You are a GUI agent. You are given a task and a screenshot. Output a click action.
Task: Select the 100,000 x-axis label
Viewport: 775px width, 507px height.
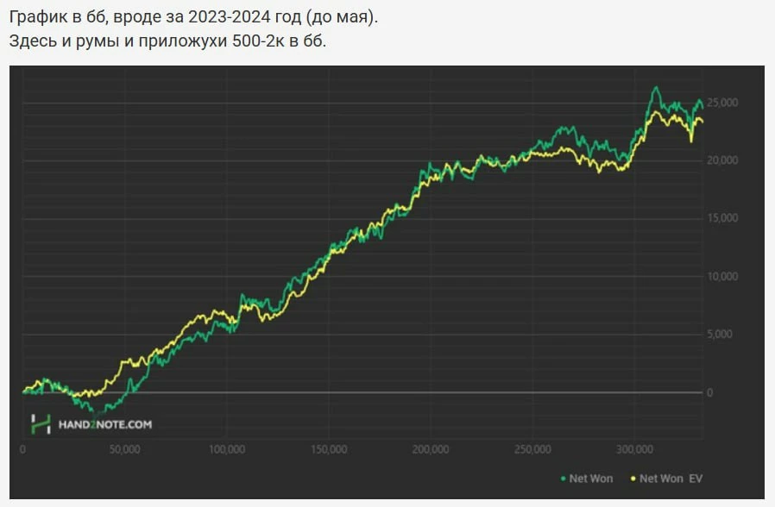click(x=226, y=449)
